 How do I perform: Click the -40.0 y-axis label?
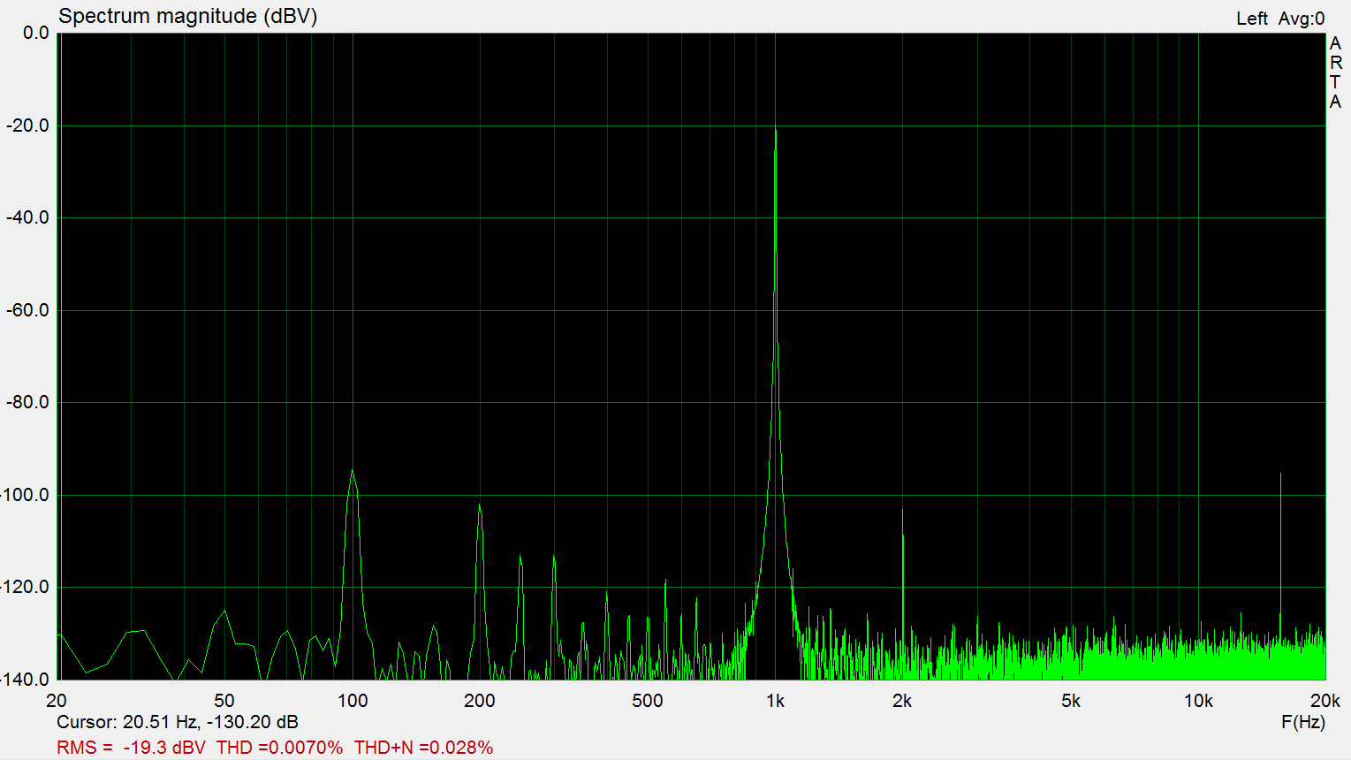pyautogui.click(x=27, y=217)
